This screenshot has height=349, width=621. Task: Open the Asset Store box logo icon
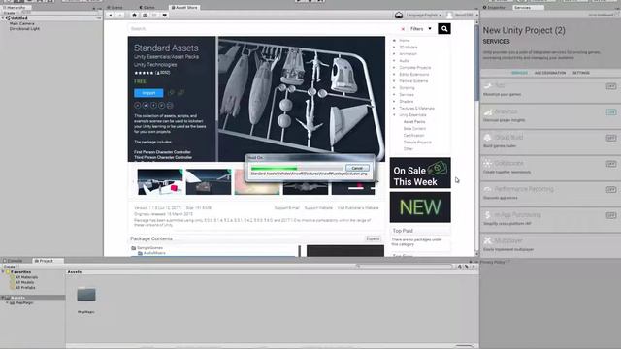[399, 16]
